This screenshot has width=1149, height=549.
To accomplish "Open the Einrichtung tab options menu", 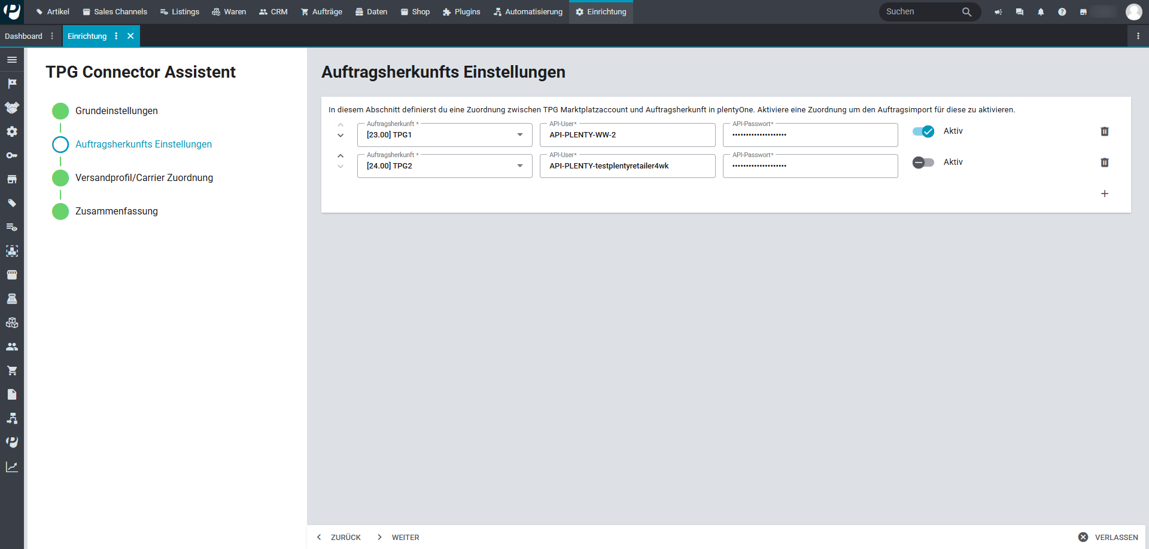I will pyautogui.click(x=116, y=36).
